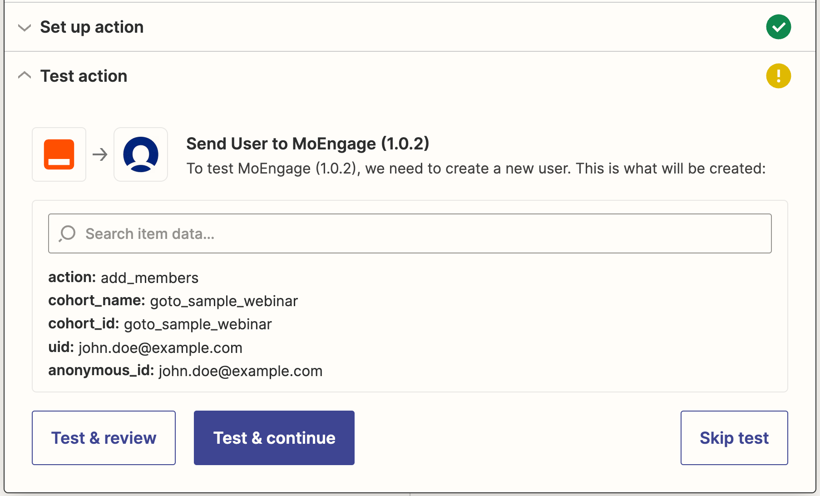This screenshot has height=496, width=820.
Task: Click the magnifier search icon
Action: [67, 233]
